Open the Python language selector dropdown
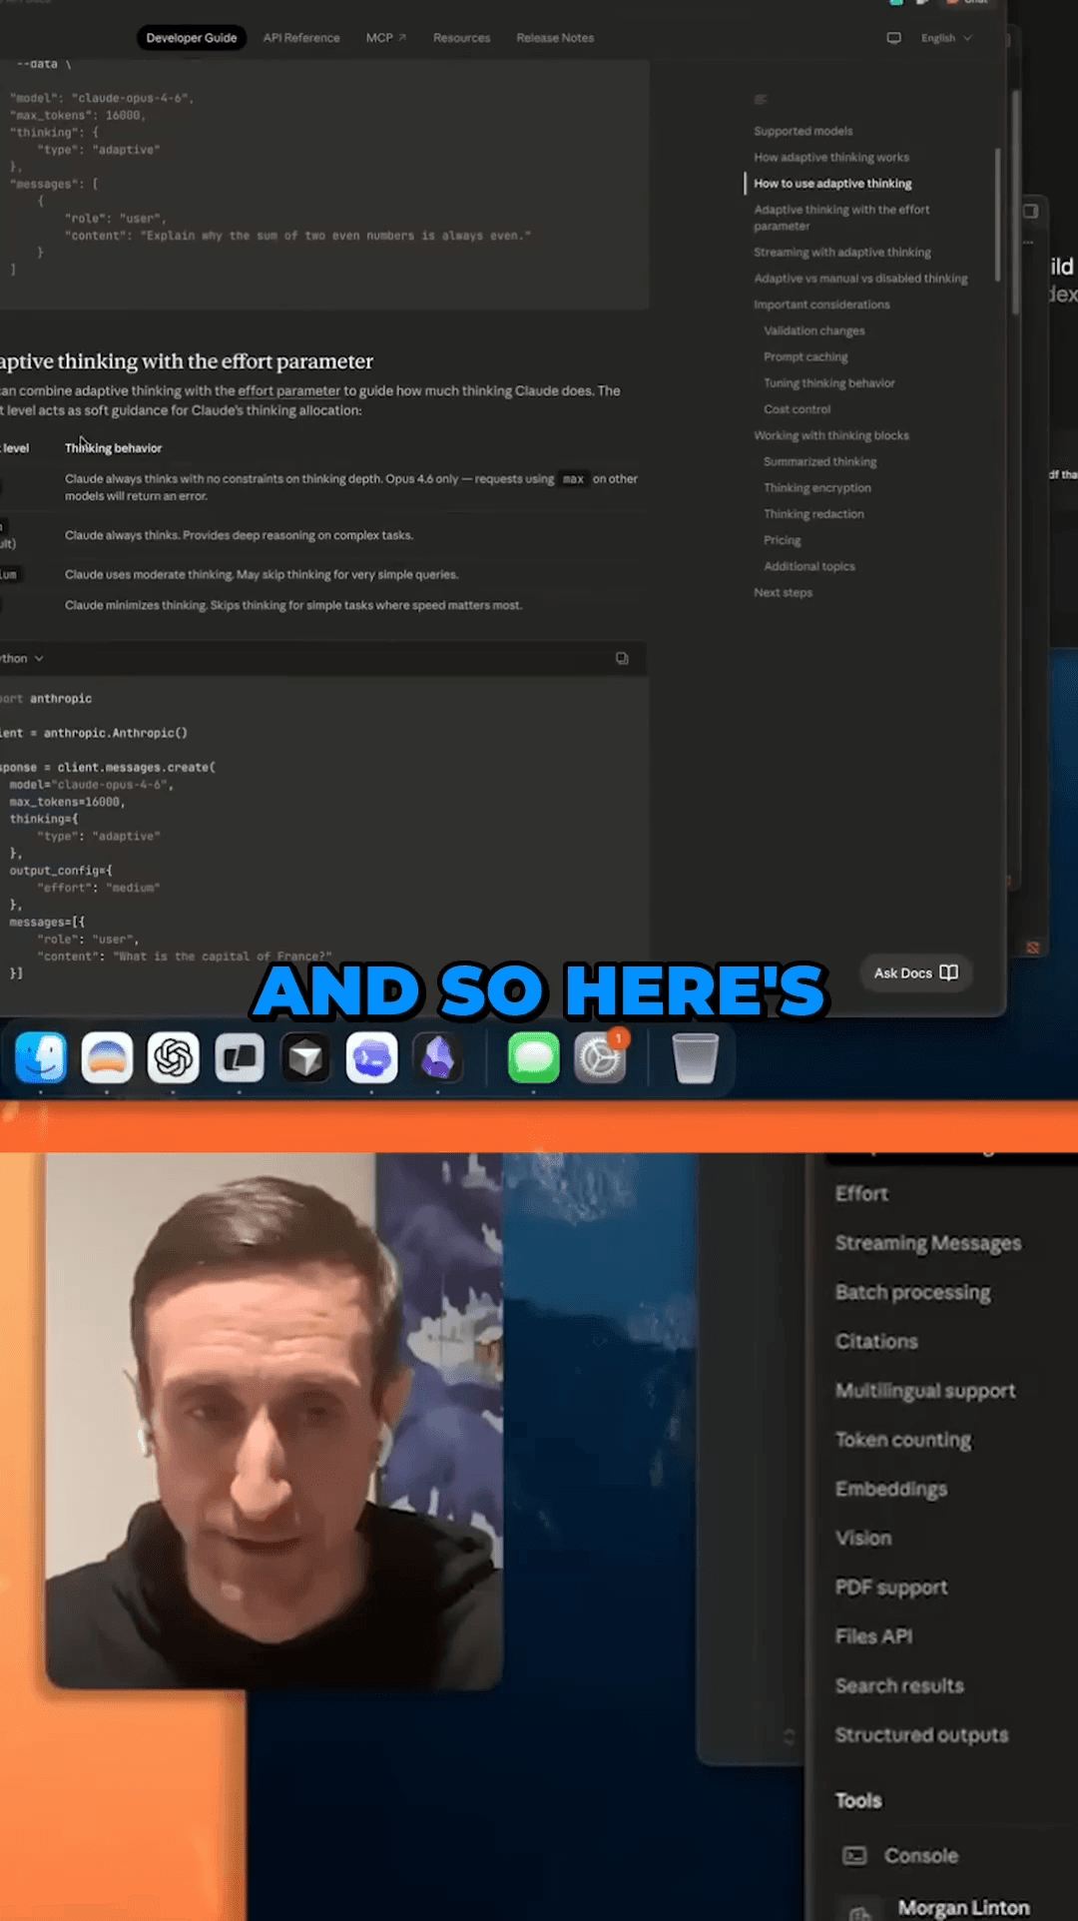1078x1921 pixels. [x=22, y=658]
